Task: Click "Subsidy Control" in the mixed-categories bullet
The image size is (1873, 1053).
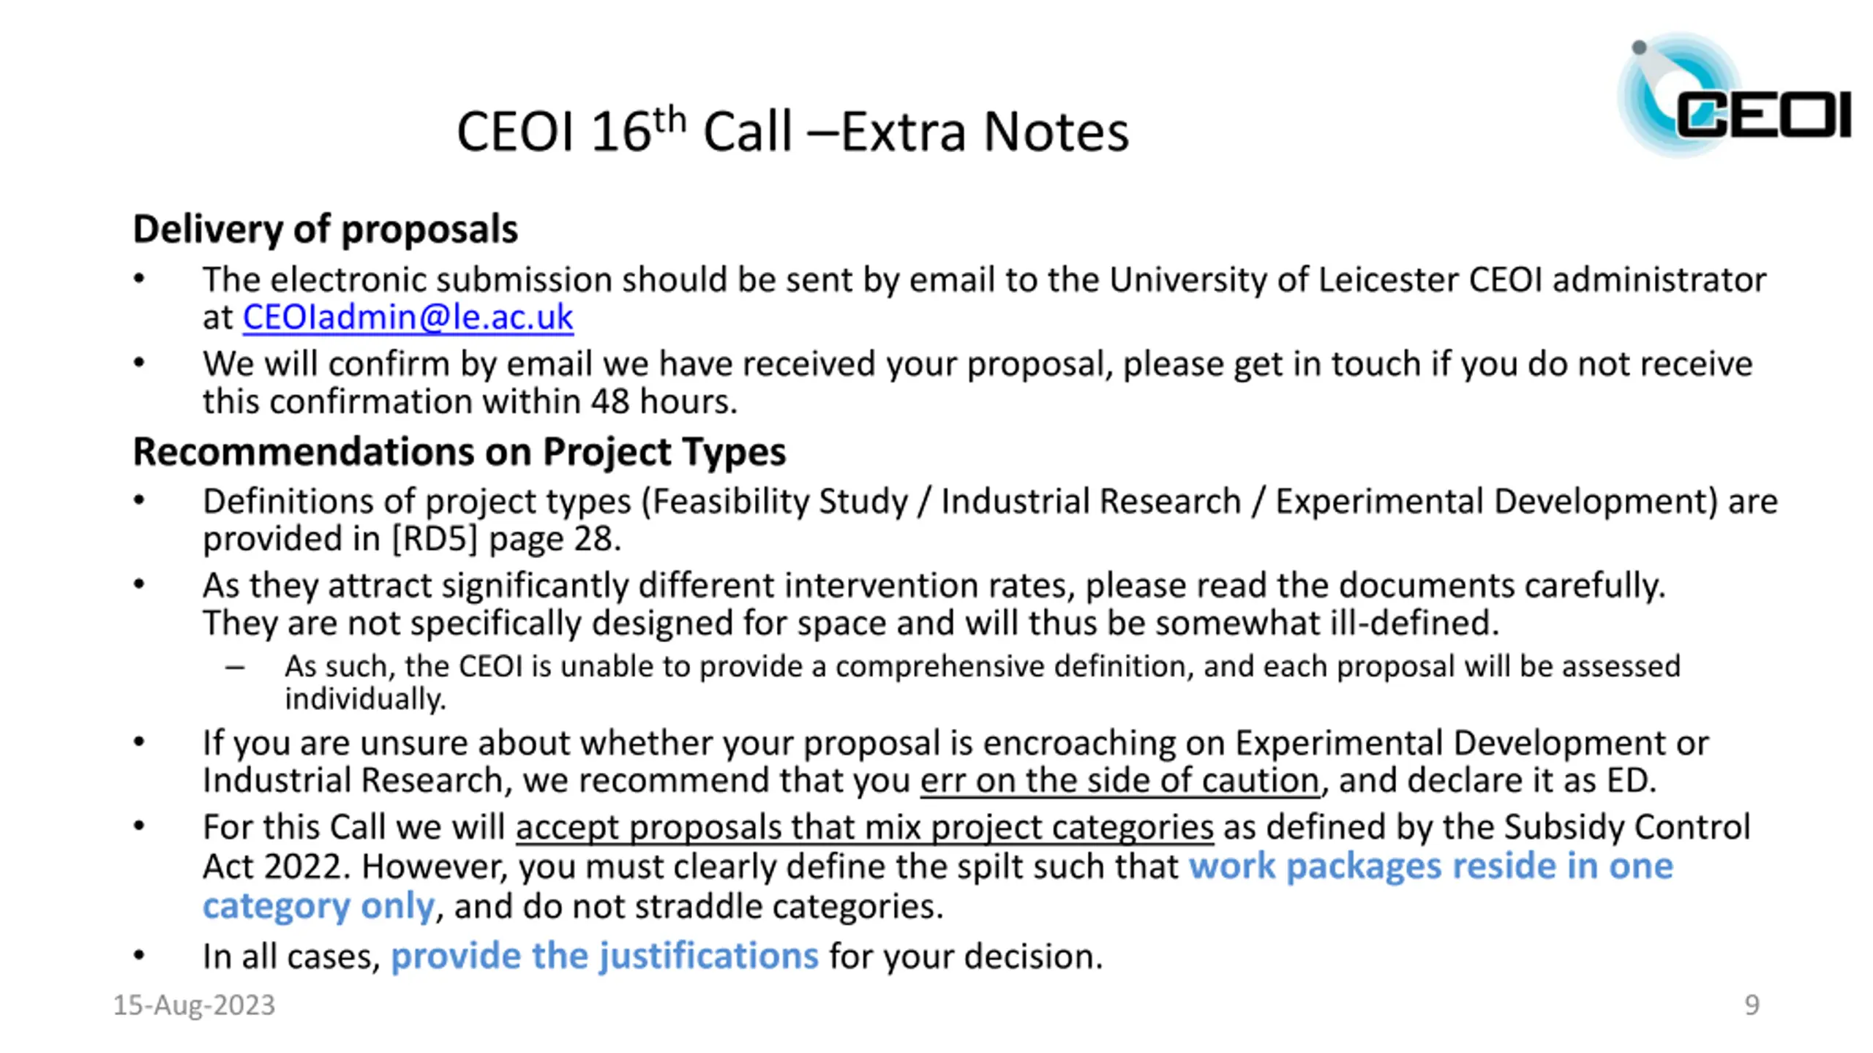Action: (x=1626, y=828)
